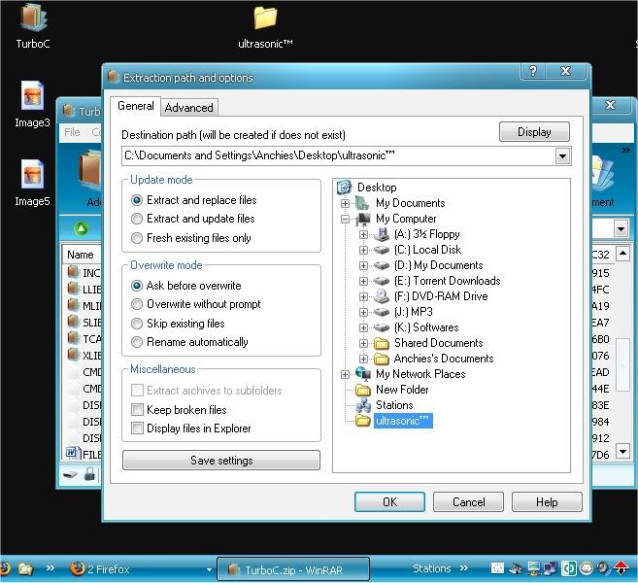Select Rename automatically option

coord(137,342)
